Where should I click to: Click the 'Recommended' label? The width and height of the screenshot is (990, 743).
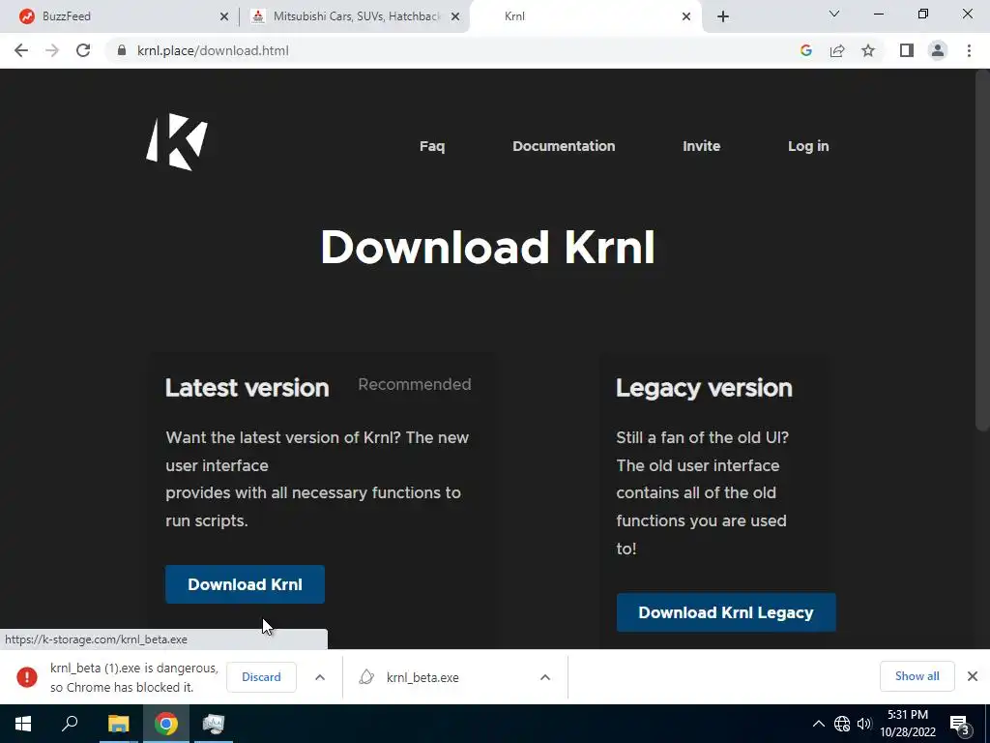coord(414,384)
